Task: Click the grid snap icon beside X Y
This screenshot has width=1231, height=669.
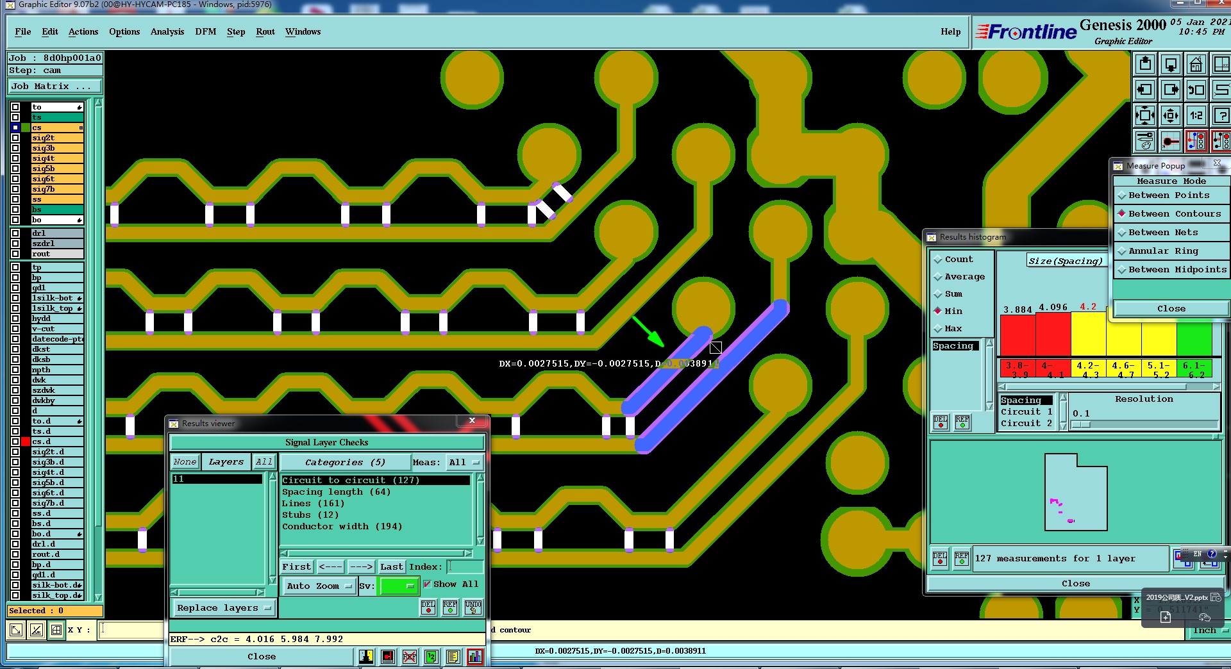Action: [56, 630]
